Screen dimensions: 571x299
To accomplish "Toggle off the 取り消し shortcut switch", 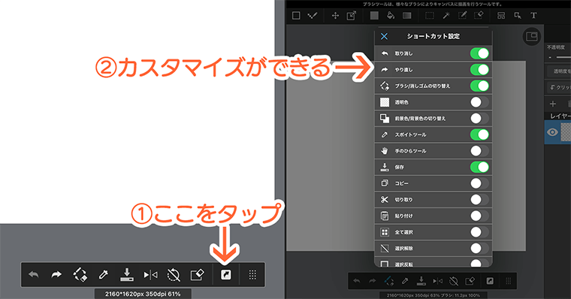I will pos(479,53).
